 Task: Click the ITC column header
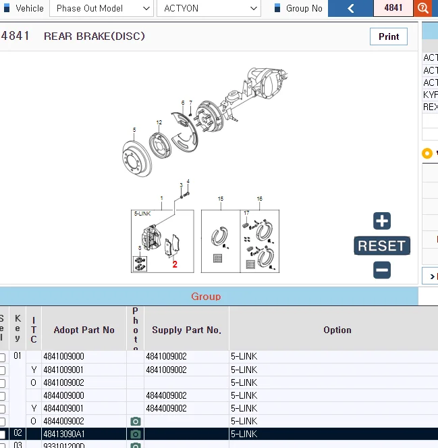(34, 330)
